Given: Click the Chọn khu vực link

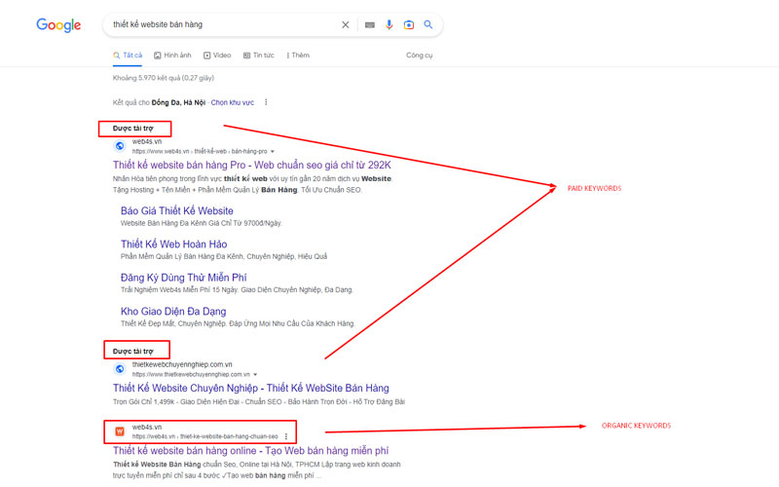Looking at the screenshot, I should tap(233, 102).
